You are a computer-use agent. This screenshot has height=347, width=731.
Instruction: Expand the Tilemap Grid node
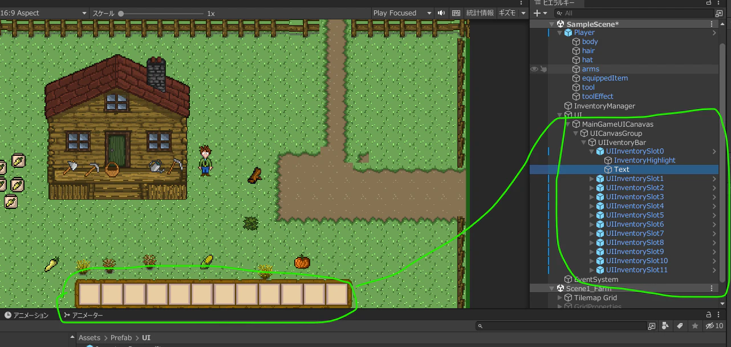point(559,298)
